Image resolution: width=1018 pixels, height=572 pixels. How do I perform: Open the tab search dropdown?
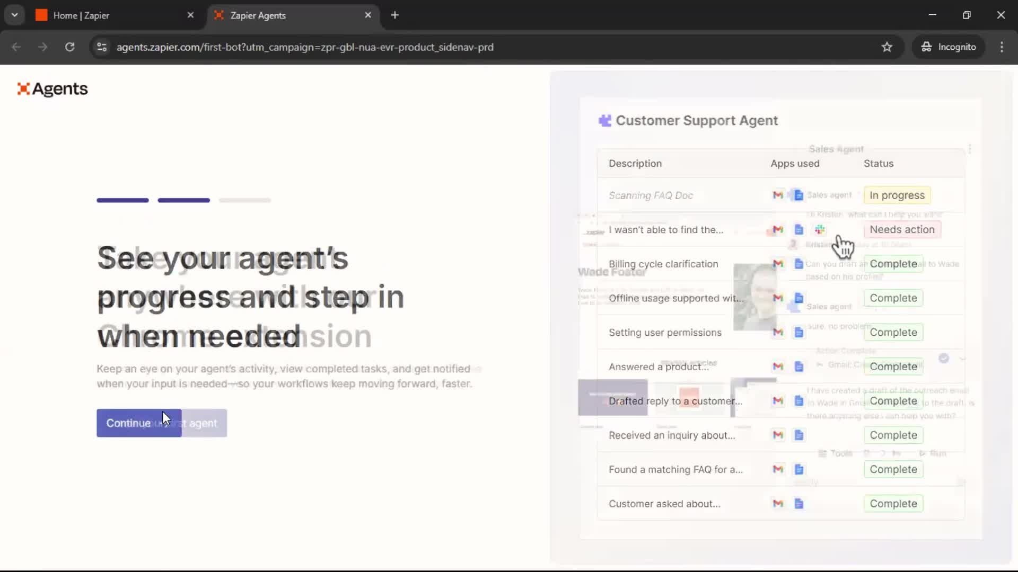coord(14,15)
